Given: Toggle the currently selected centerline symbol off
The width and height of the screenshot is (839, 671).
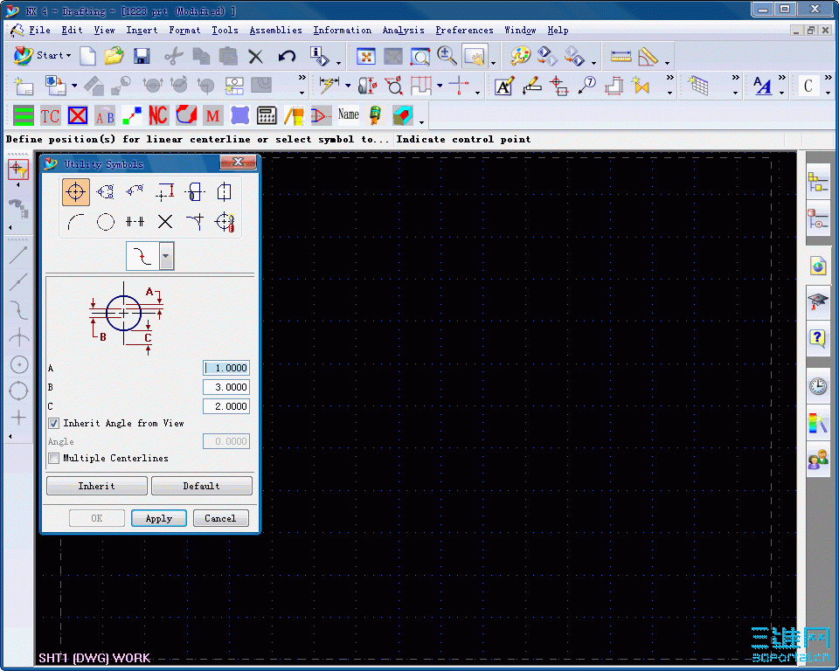Looking at the screenshot, I should pyautogui.click(x=75, y=191).
